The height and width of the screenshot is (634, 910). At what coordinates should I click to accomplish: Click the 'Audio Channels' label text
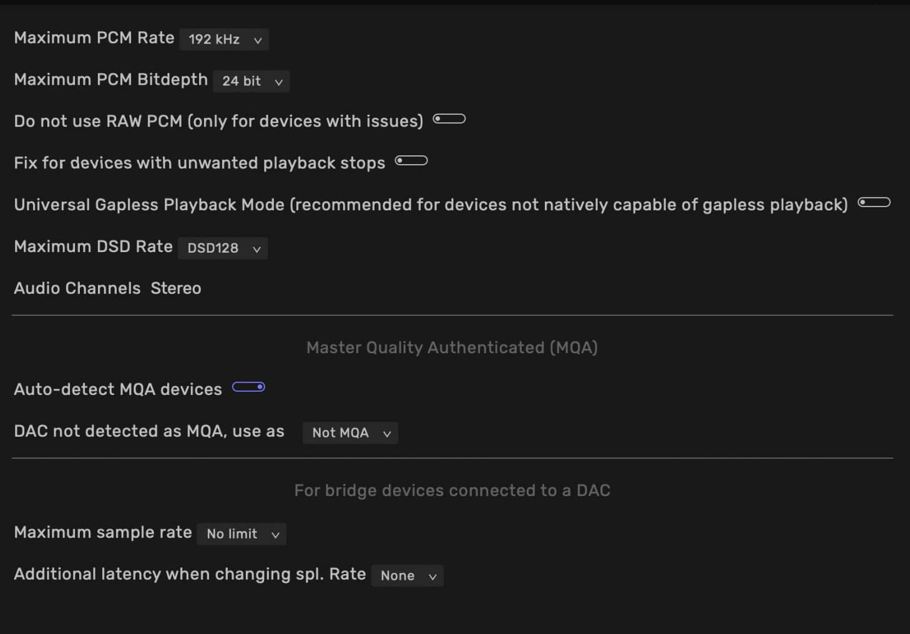click(77, 288)
